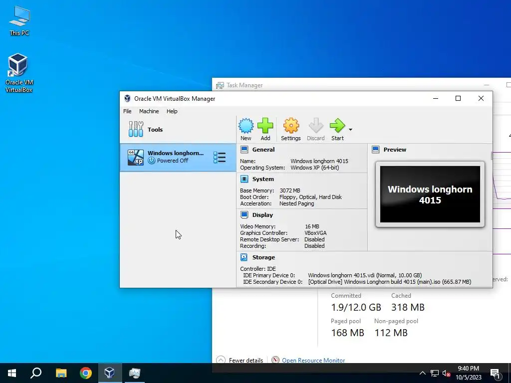Click the System section header
The image size is (511, 383).
pyautogui.click(x=263, y=179)
